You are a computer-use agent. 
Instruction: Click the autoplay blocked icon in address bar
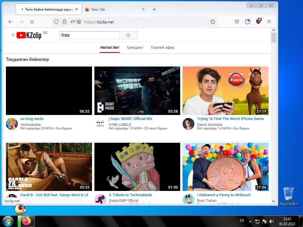point(79,22)
